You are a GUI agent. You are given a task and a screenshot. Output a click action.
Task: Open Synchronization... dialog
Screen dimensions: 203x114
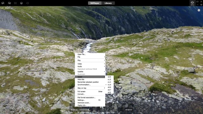(x=90, y=85)
